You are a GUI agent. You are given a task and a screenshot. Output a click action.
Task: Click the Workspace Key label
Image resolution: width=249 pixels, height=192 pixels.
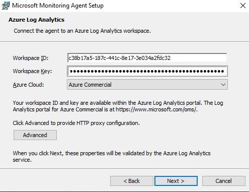pyautogui.click(x=32, y=71)
